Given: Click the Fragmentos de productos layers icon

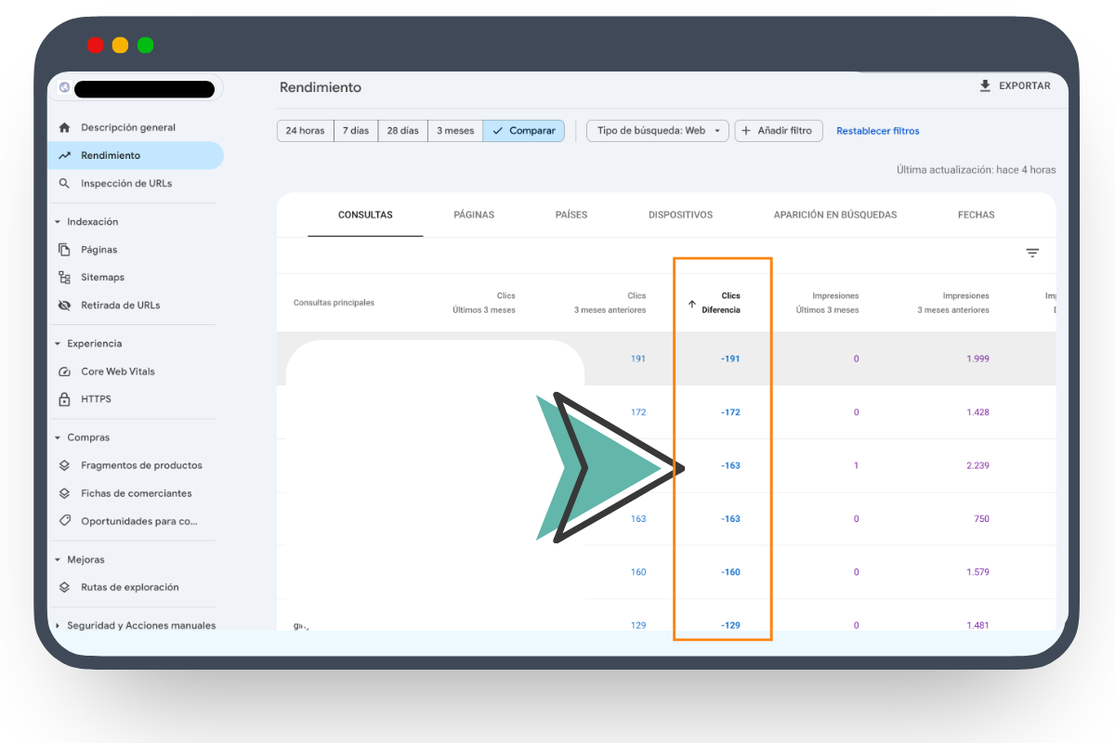Looking at the screenshot, I should 64,465.
